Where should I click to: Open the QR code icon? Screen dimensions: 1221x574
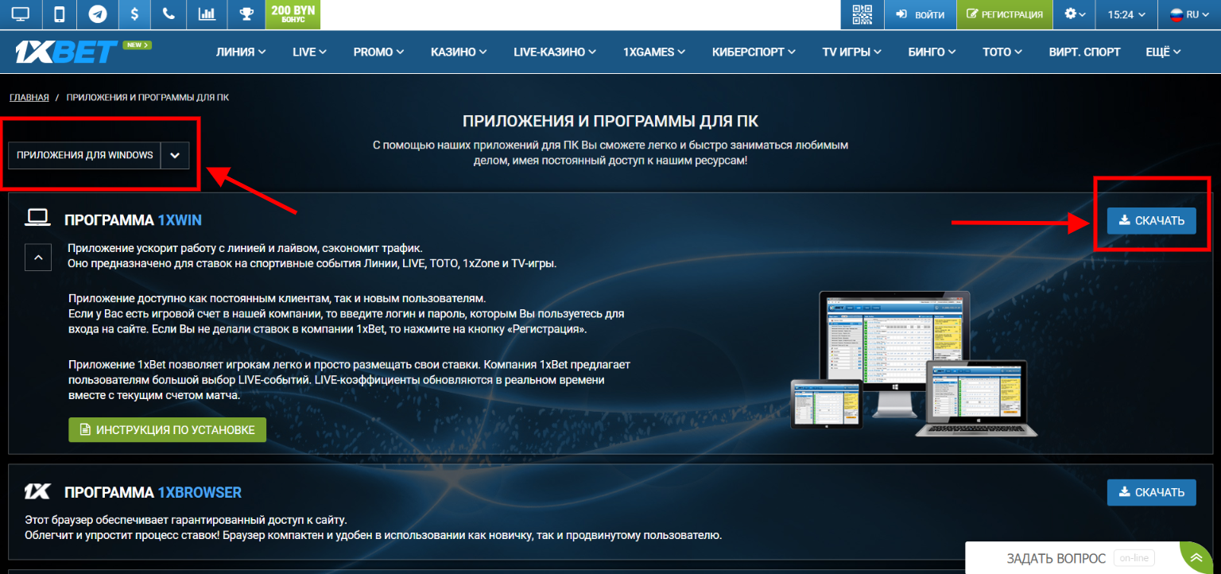click(x=862, y=14)
